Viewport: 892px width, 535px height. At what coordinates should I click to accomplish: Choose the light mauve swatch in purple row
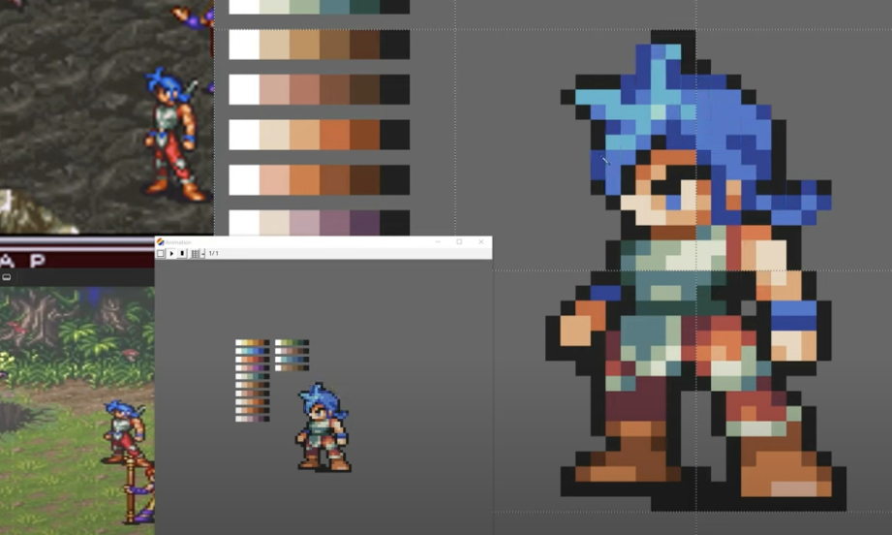click(304, 223)
